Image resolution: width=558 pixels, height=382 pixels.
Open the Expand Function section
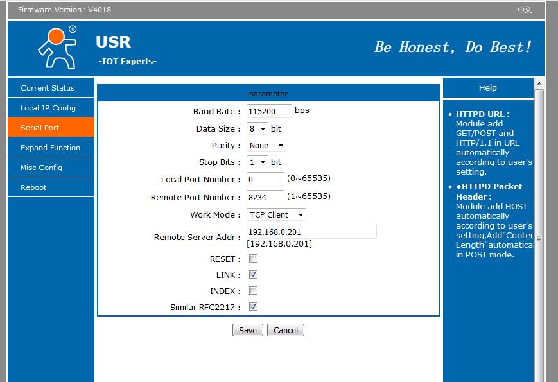click(51, 147)
